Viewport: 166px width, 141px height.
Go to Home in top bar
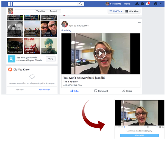click(x=127, y=4)
